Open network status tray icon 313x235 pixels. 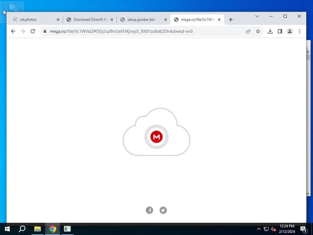(266, 229)
